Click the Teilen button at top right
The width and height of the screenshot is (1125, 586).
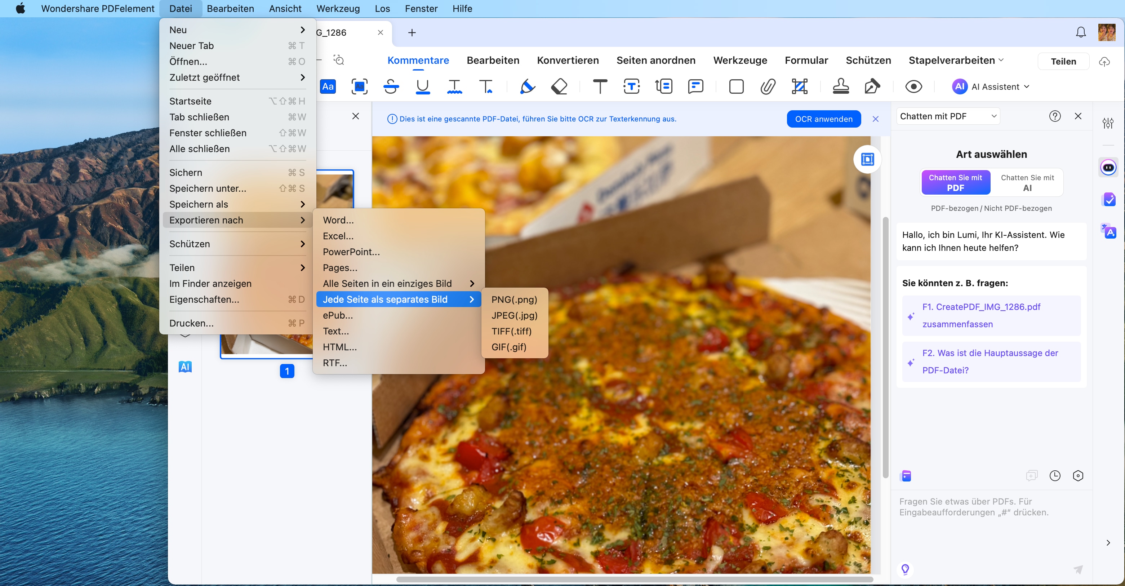pos(1063,61)
